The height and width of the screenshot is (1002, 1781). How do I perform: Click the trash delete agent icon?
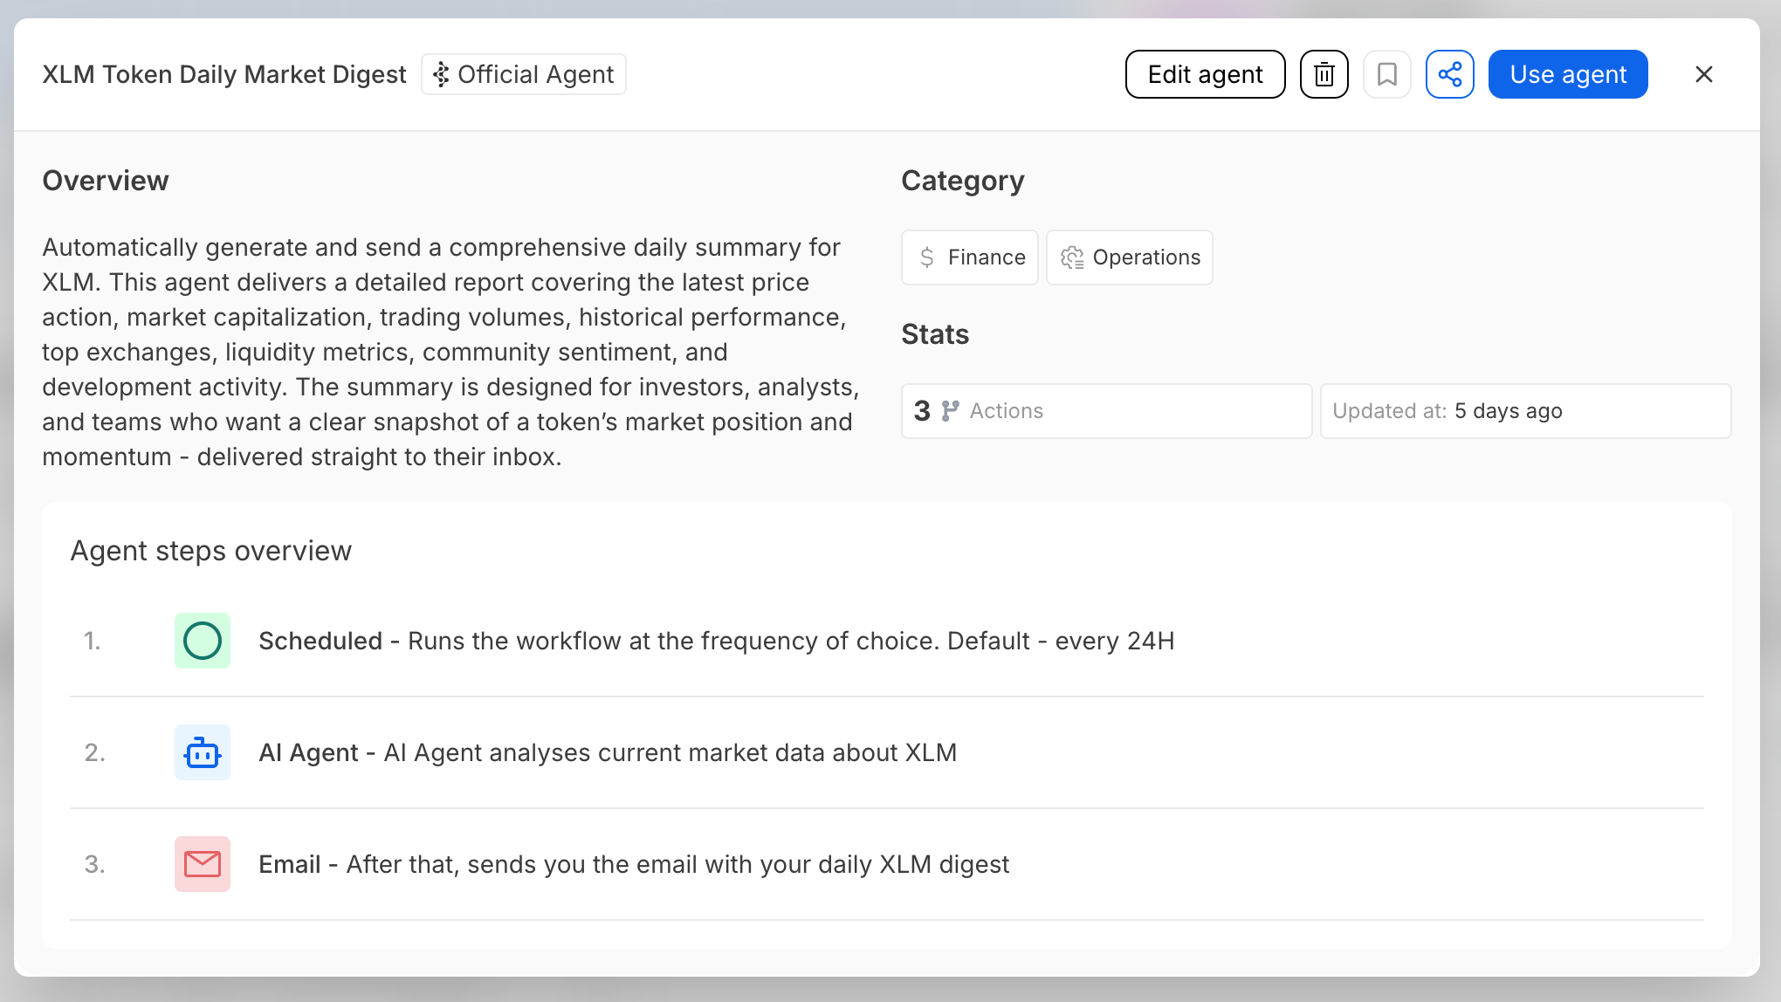[x=1324, y=74]
